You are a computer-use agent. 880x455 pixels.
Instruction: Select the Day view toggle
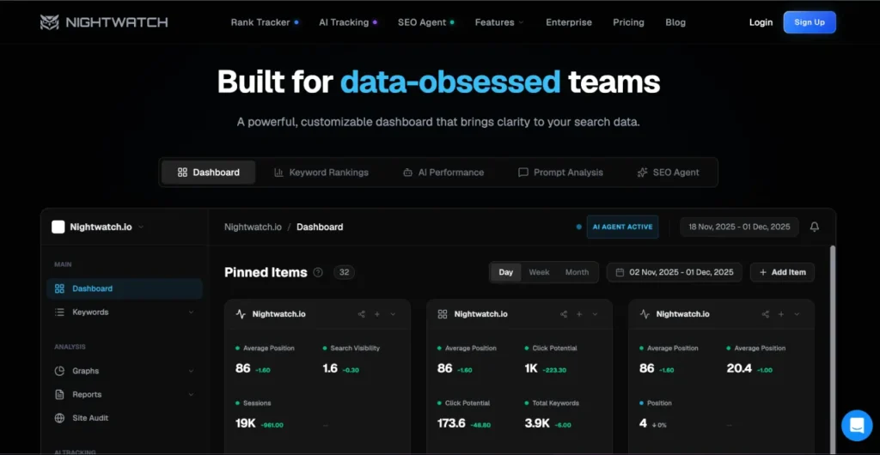tap(505, 272)
